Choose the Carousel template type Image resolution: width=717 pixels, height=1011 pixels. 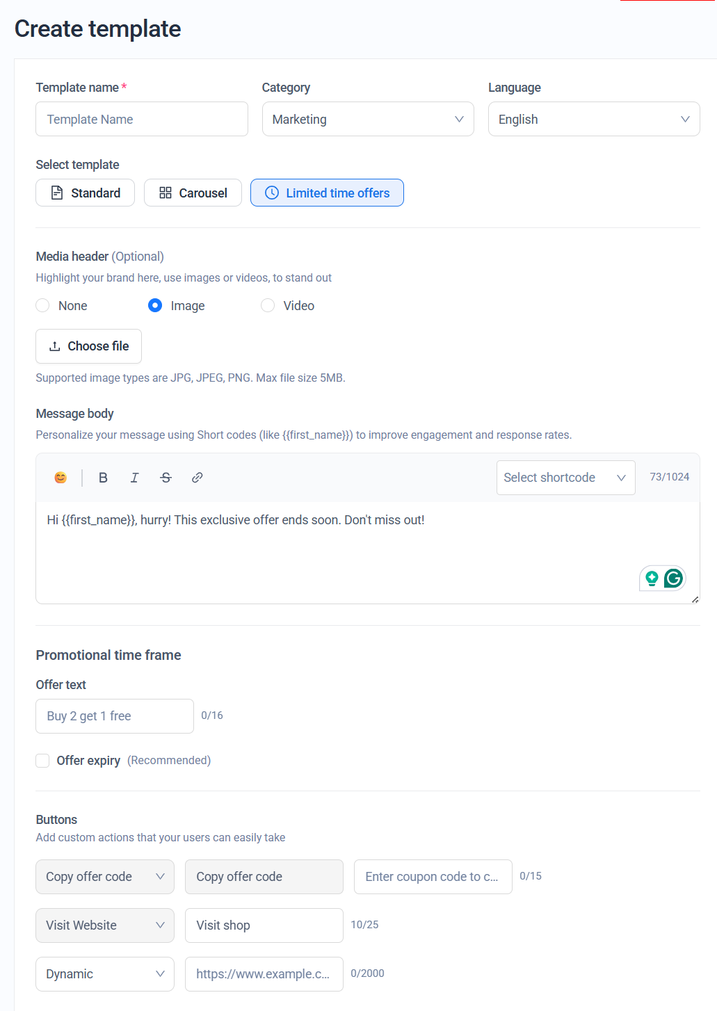click(x=193, y=193)
